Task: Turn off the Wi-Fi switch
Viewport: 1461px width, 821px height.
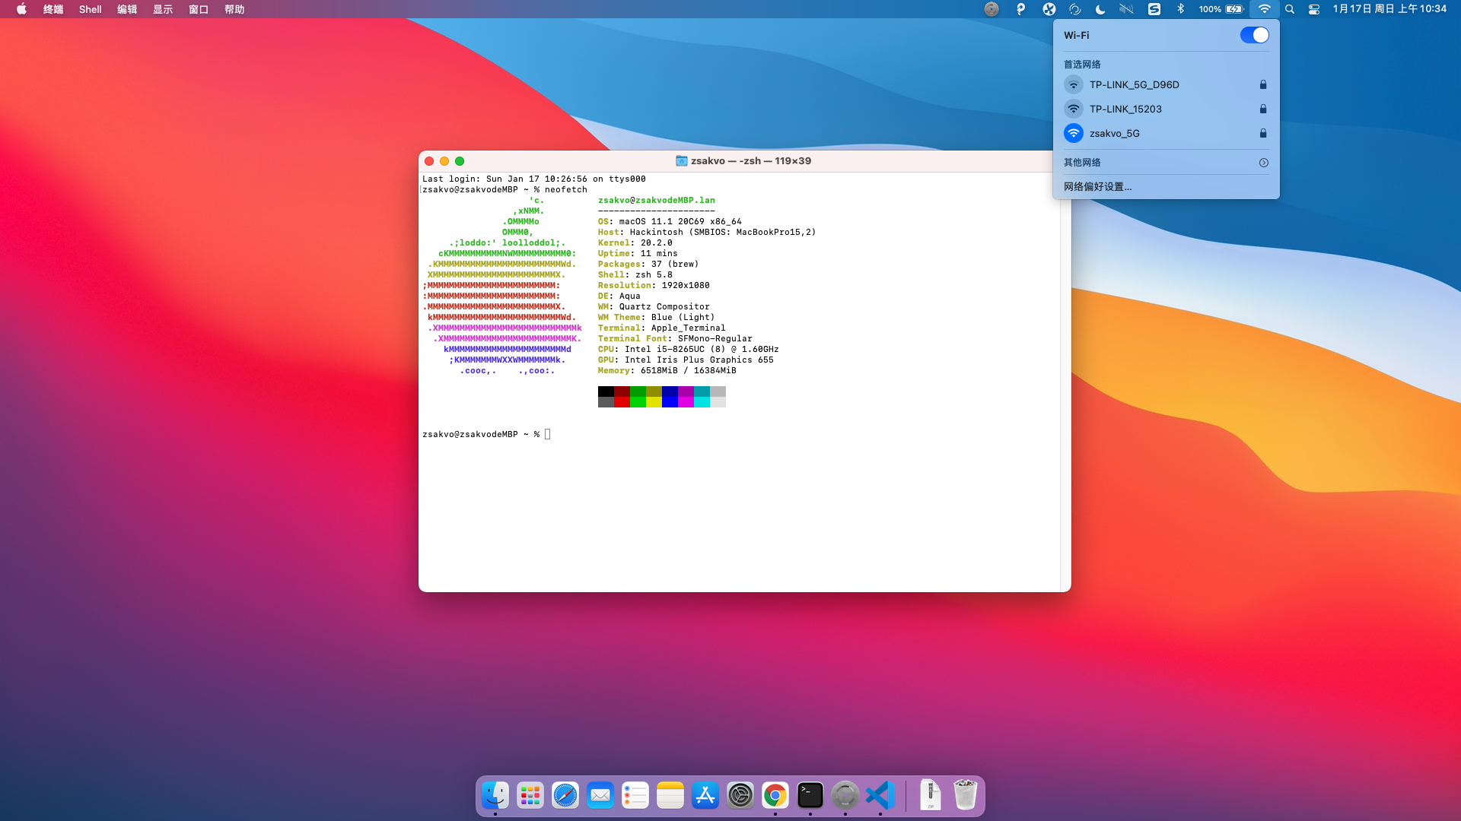Action: pos(1254,35)
